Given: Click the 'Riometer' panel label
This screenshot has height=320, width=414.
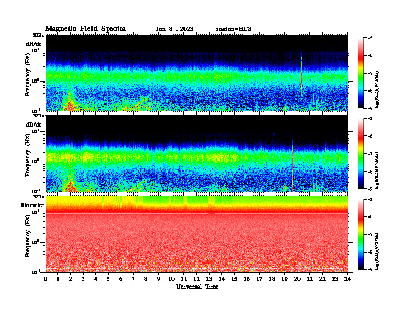Looking at the screenshot, I should [x=32, y=205].
